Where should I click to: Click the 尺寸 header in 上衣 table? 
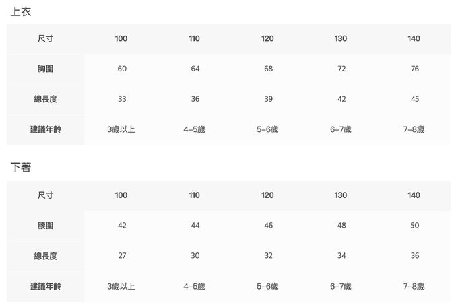46,38
